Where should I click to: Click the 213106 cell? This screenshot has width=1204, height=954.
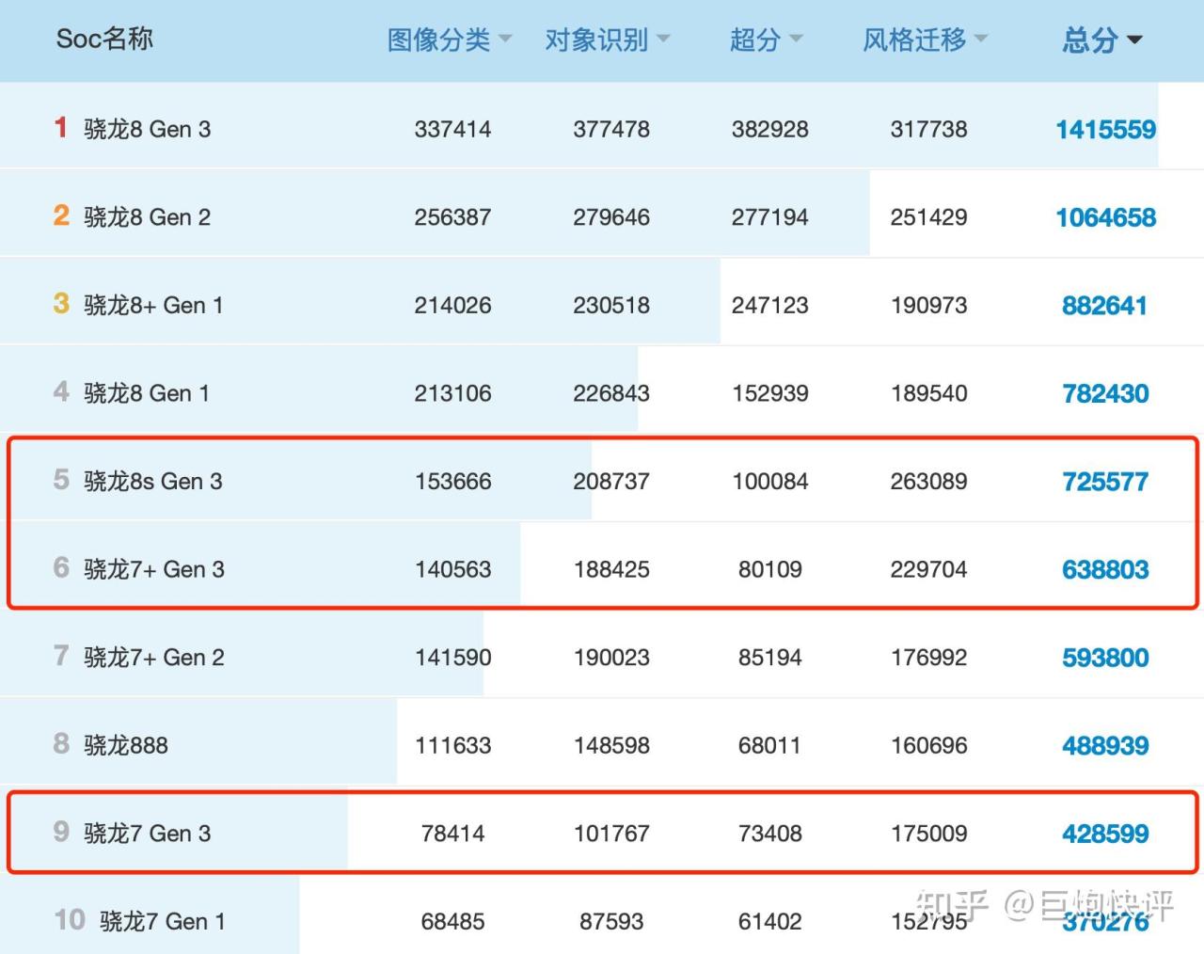[452, 393]
